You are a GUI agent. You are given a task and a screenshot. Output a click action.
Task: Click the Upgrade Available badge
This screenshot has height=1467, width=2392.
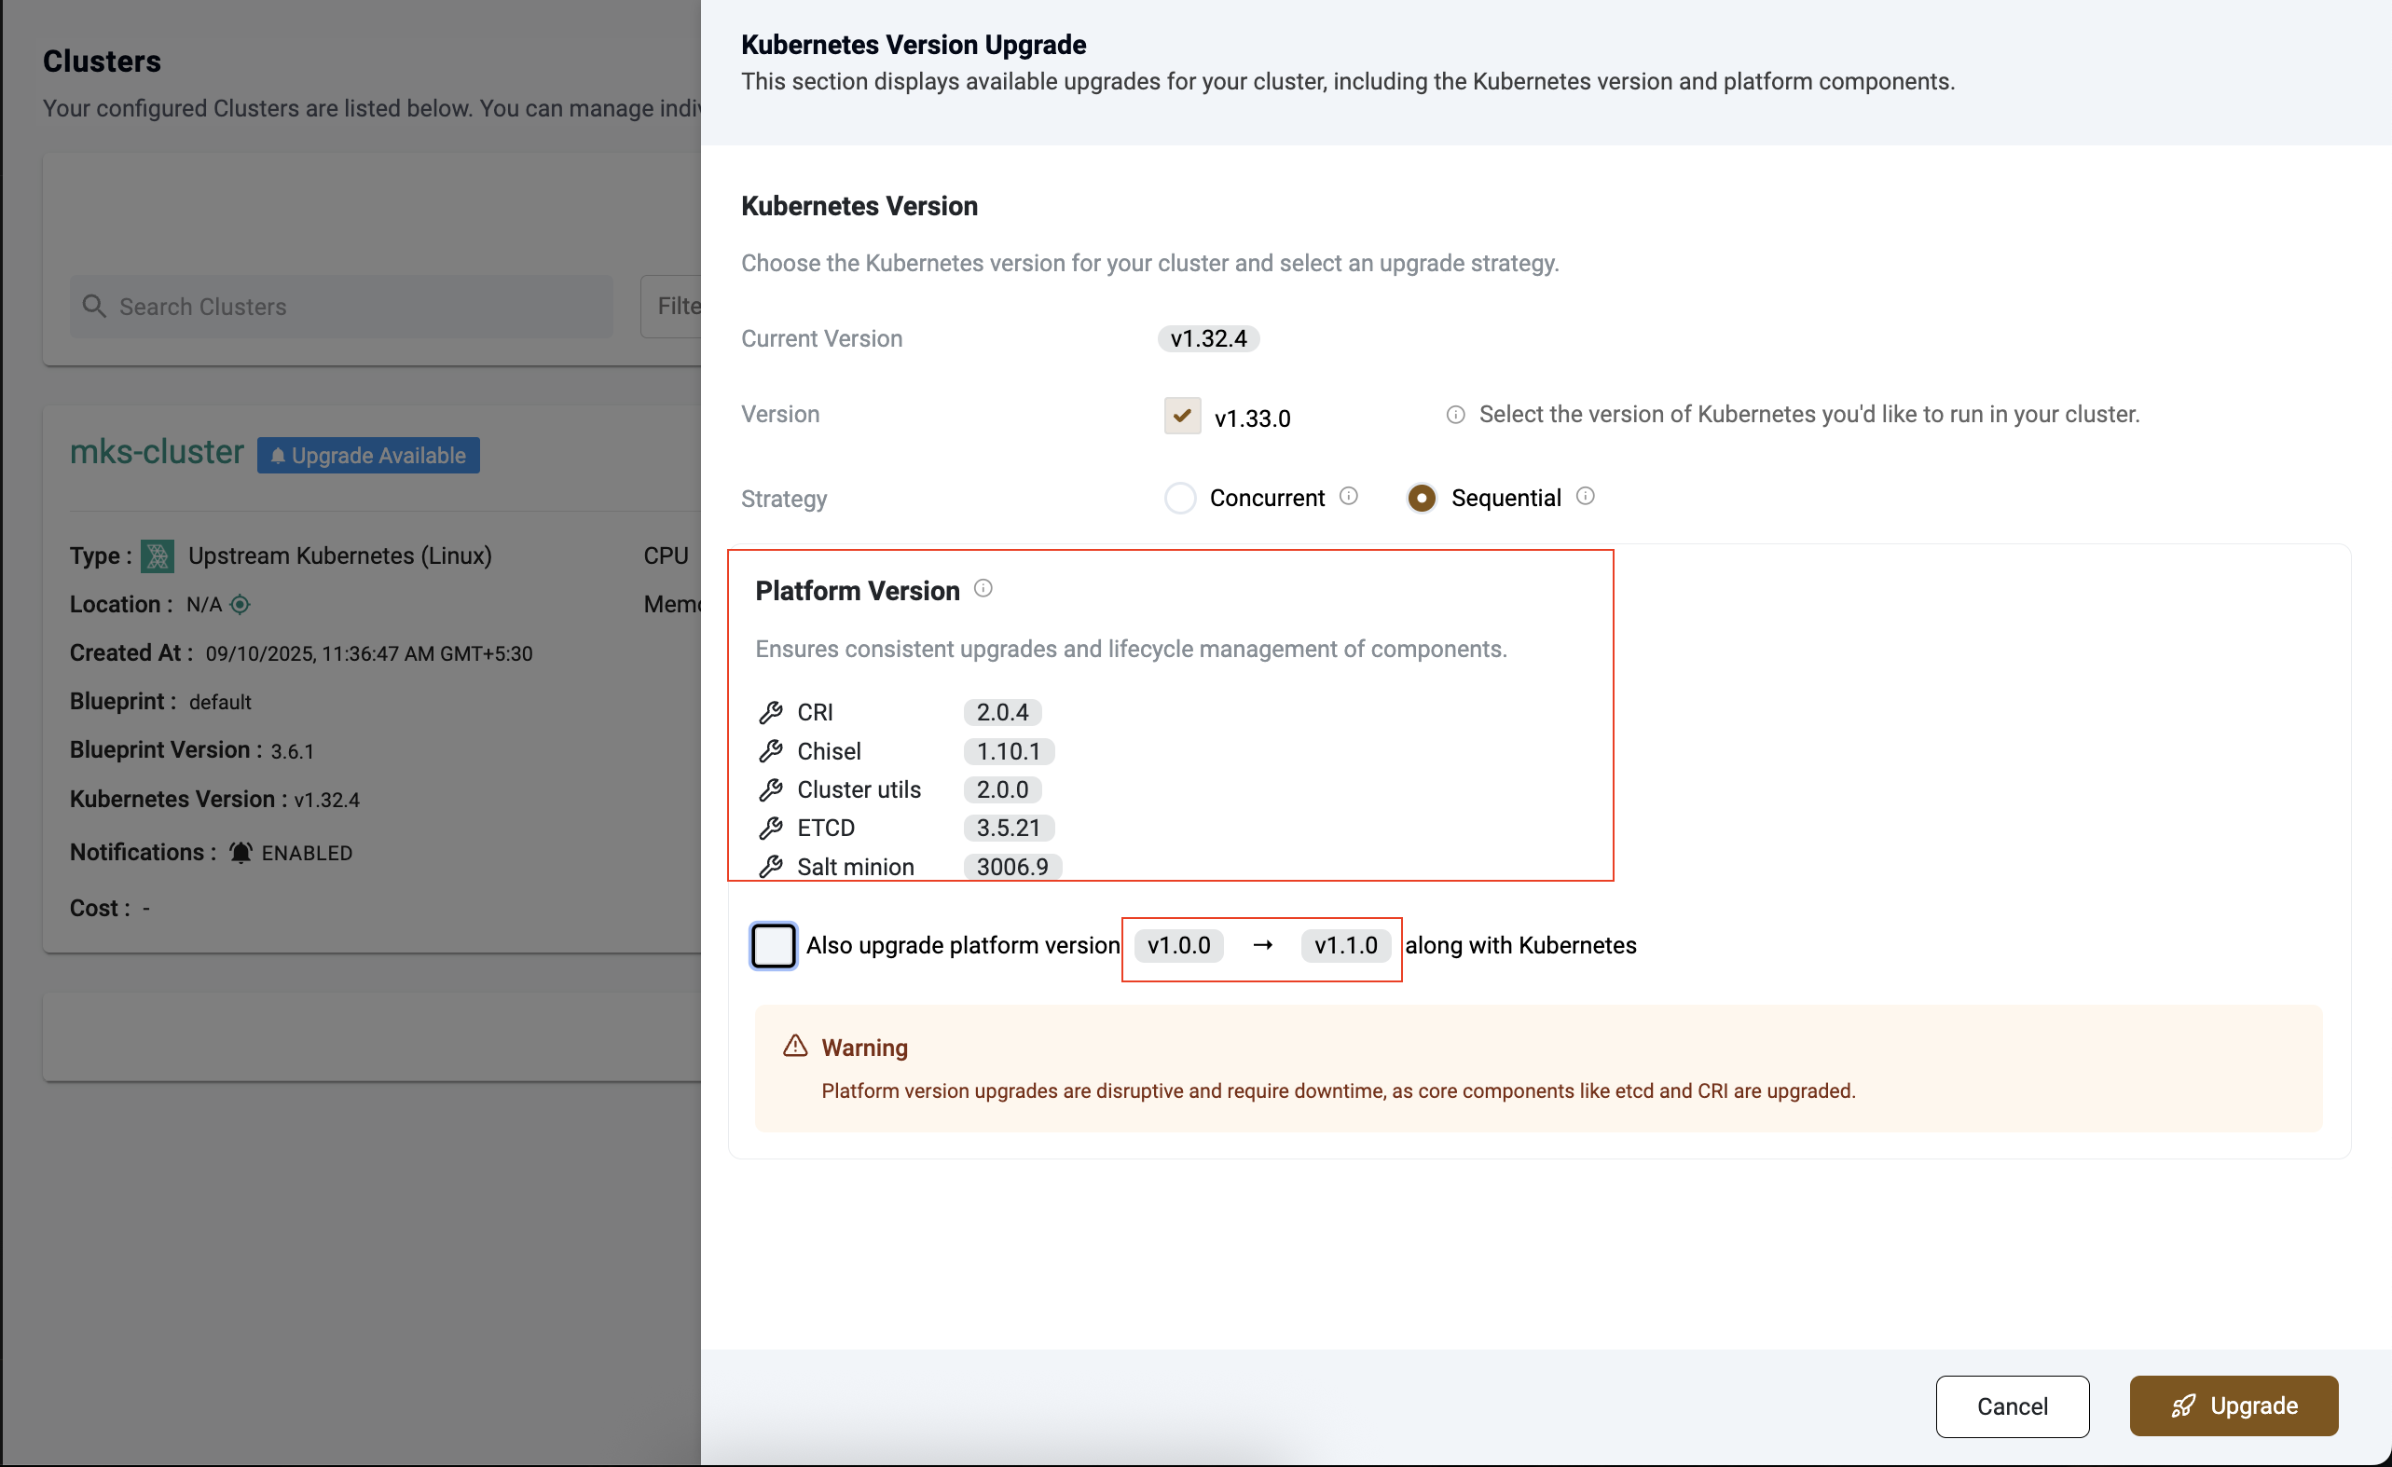[368, 456]
